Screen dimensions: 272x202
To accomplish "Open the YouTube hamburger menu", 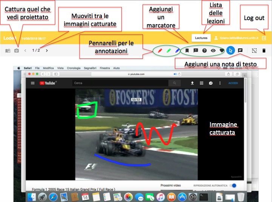I will tap(32, 83).
